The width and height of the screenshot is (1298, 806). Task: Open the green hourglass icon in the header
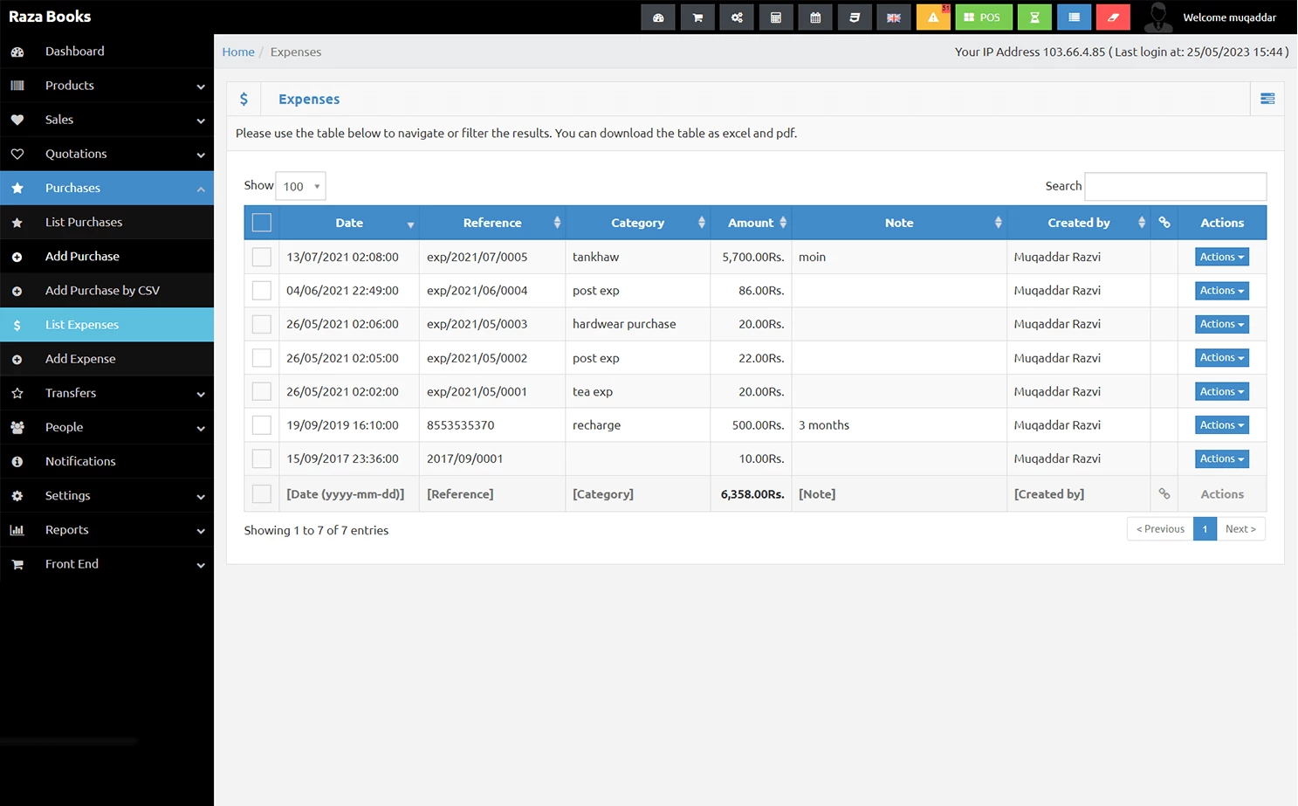point(1034,17)
